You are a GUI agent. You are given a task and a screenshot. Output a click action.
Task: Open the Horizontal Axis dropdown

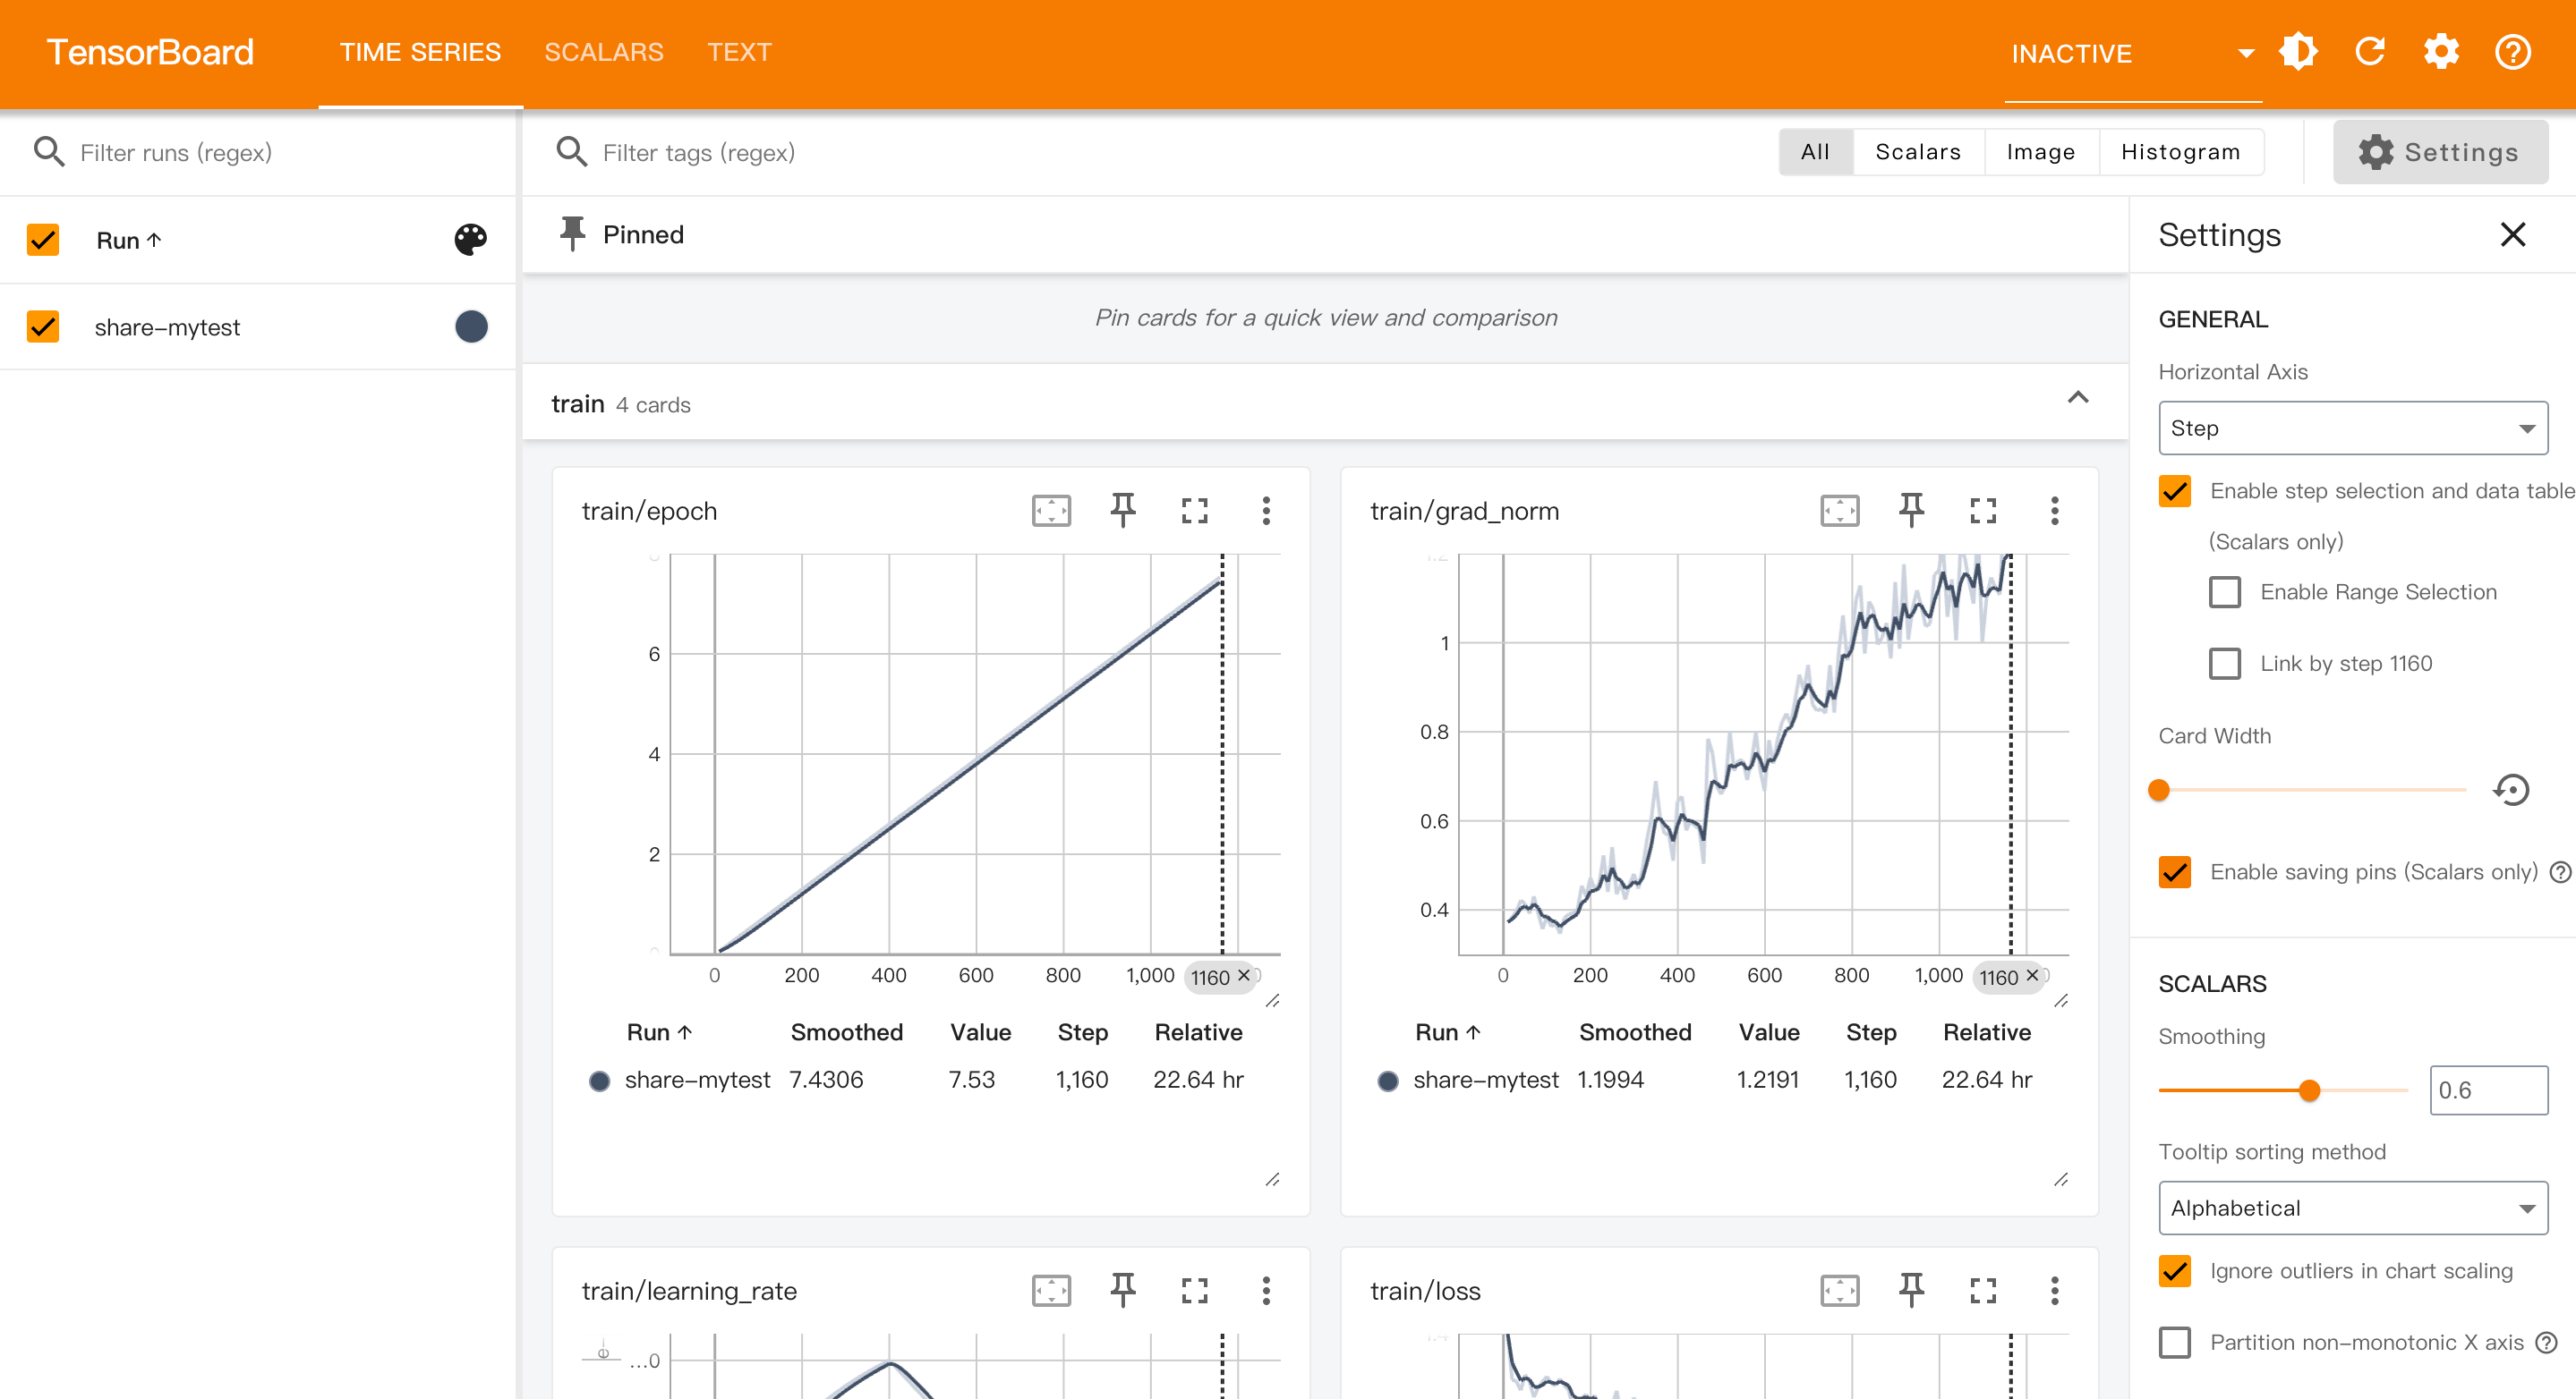(2351, 428)
